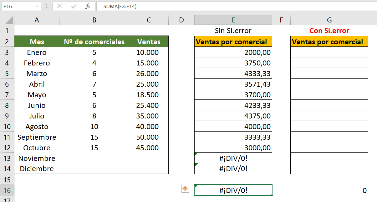Screen dimensions: 377x202
Task: Click the Select All corner triangle
Action: point(9,21)
